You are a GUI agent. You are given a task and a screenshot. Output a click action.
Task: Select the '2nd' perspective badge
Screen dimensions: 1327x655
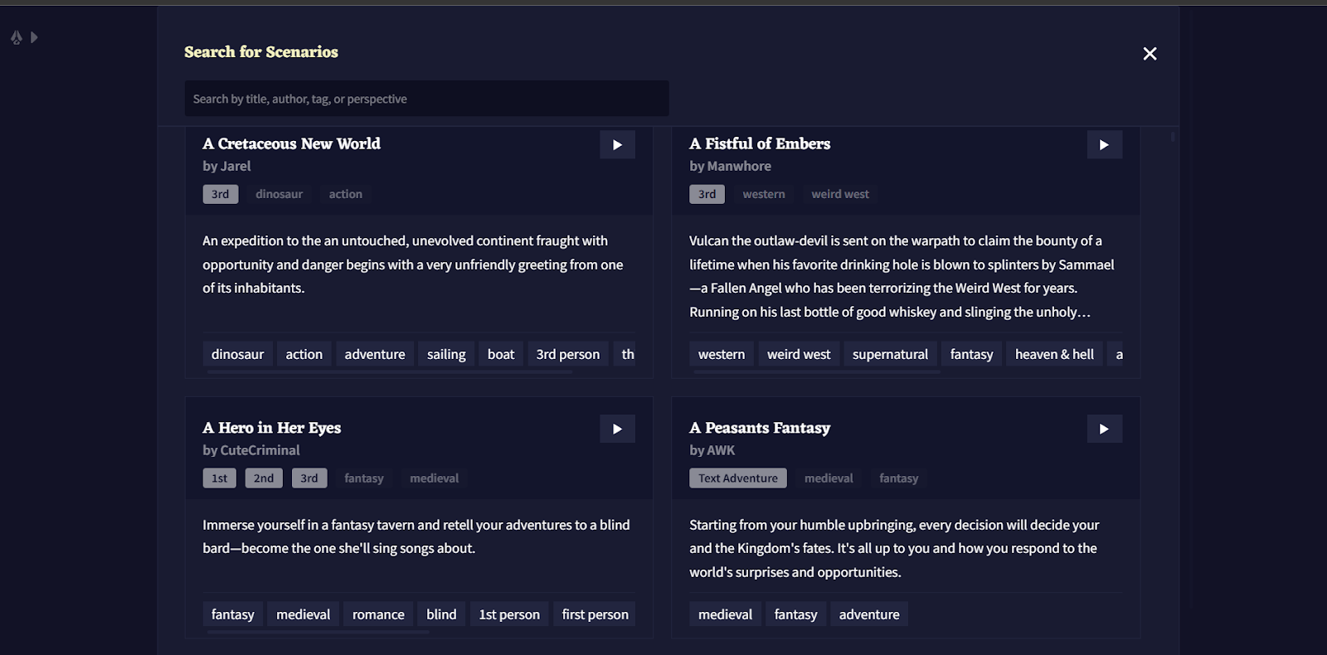pyautogui.click(x=264, y=478)
